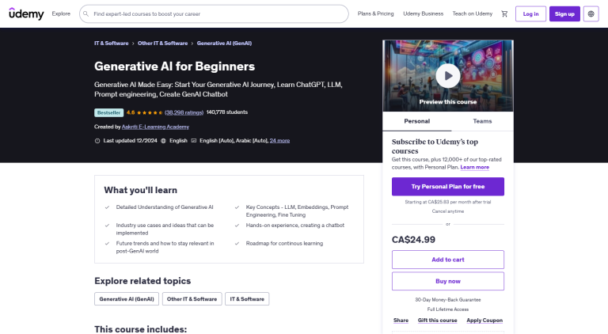Click the course preview thumbnail image
The width and height of the screenshot is (608, 334).
point(448,76)
